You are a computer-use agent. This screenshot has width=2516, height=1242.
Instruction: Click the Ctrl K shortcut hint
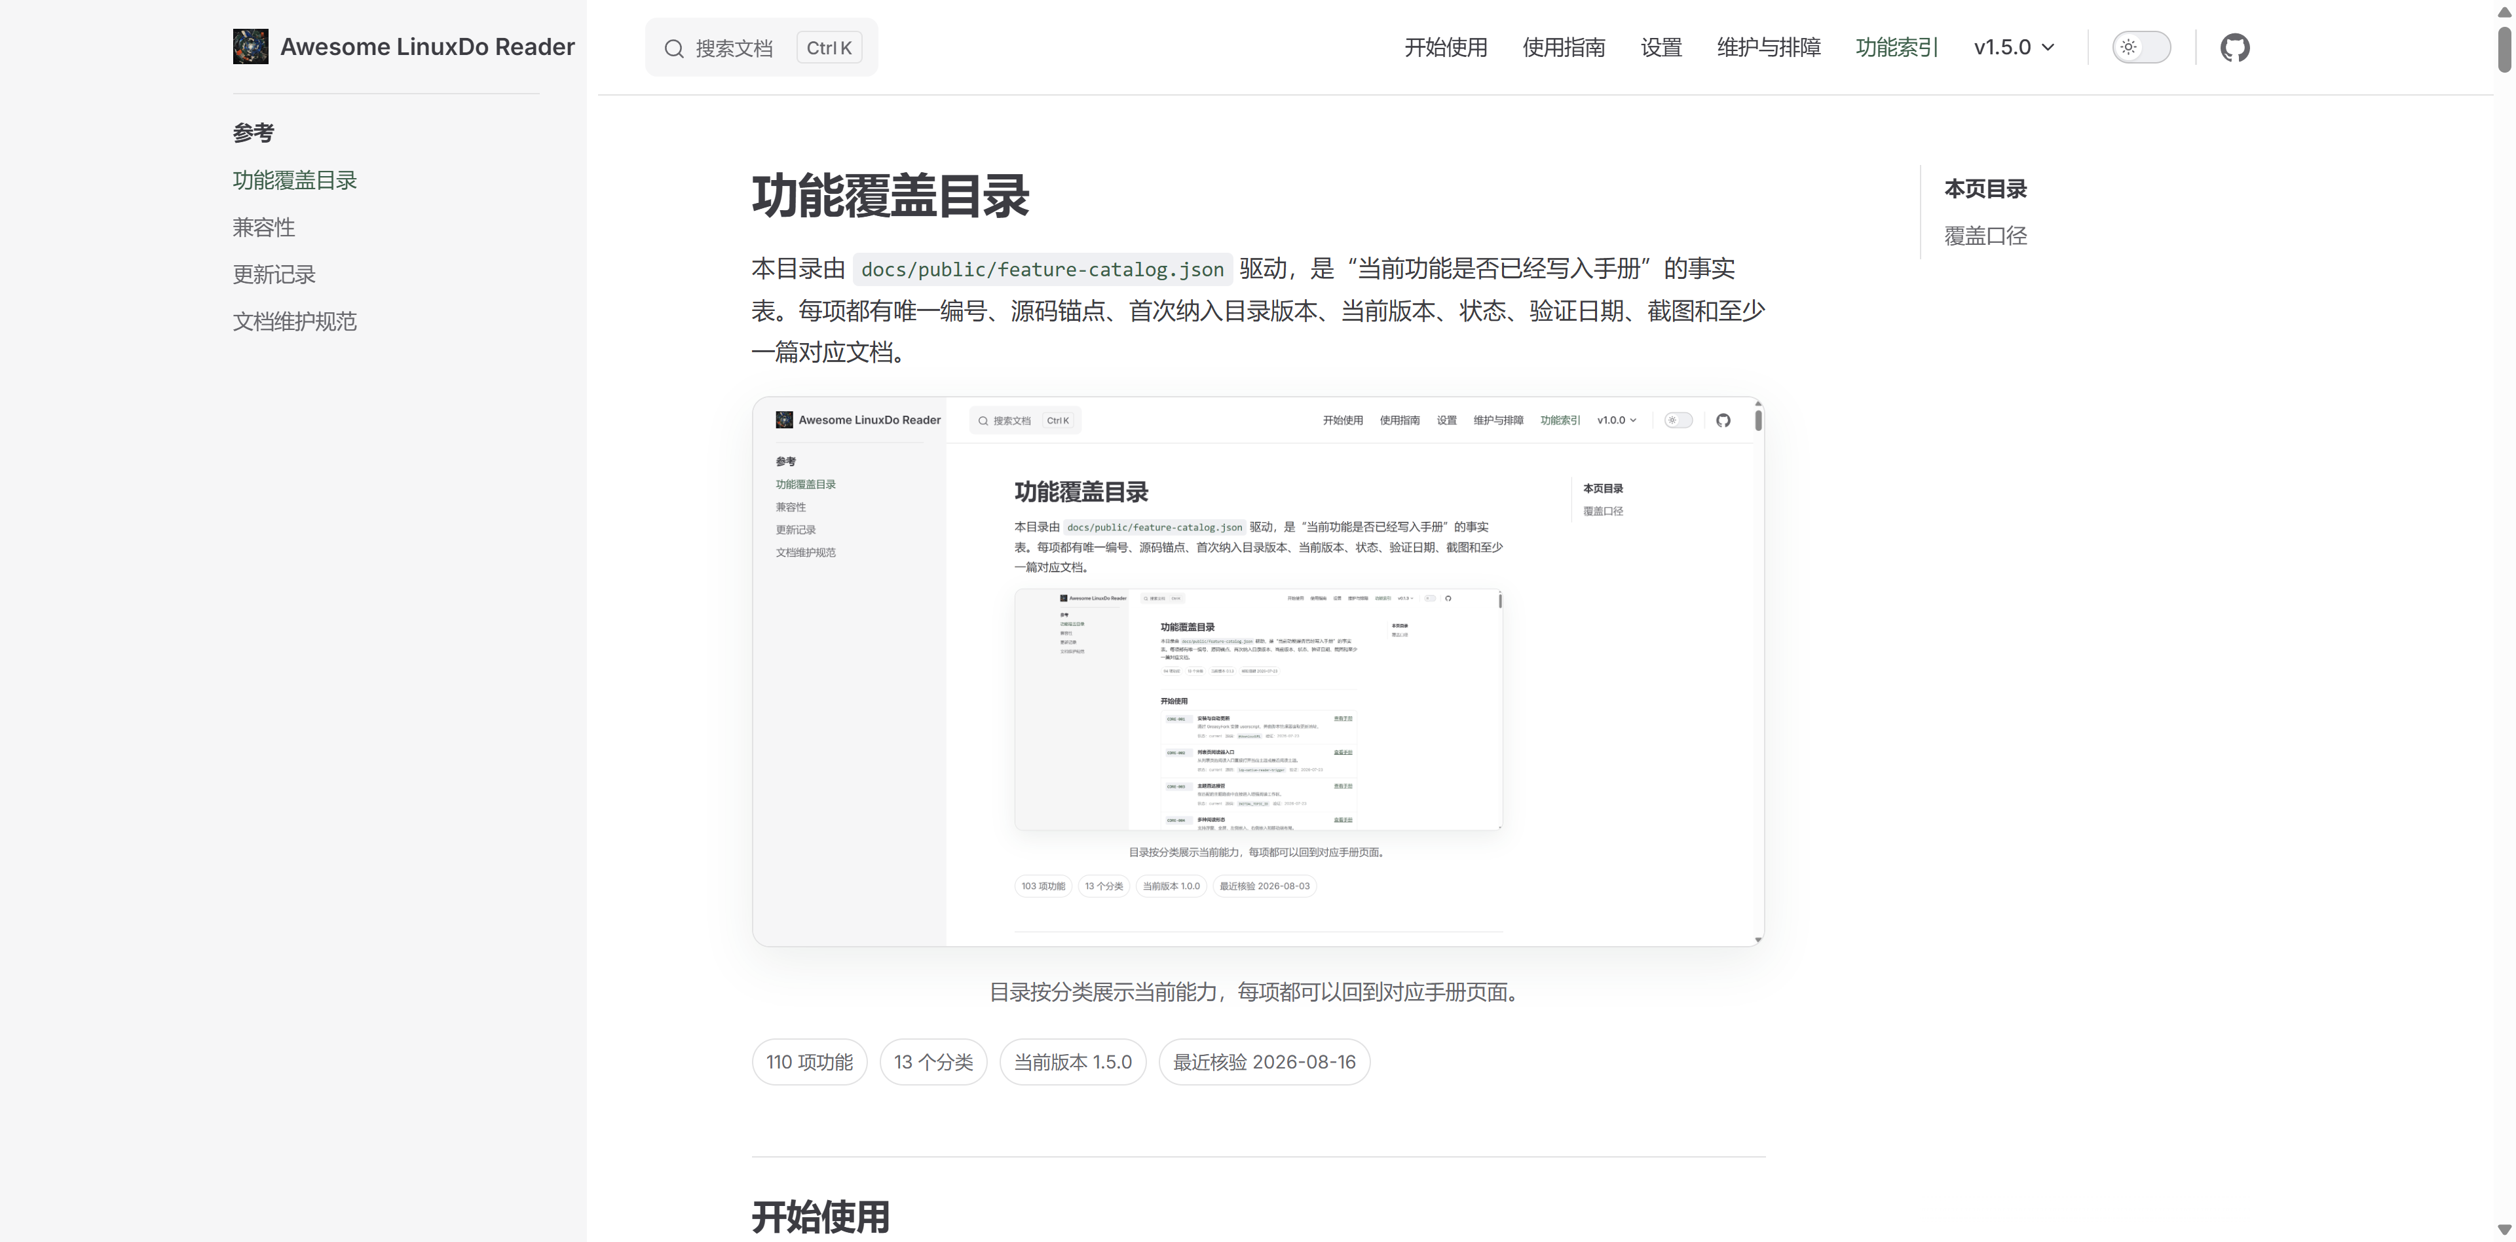pos(829,48)
